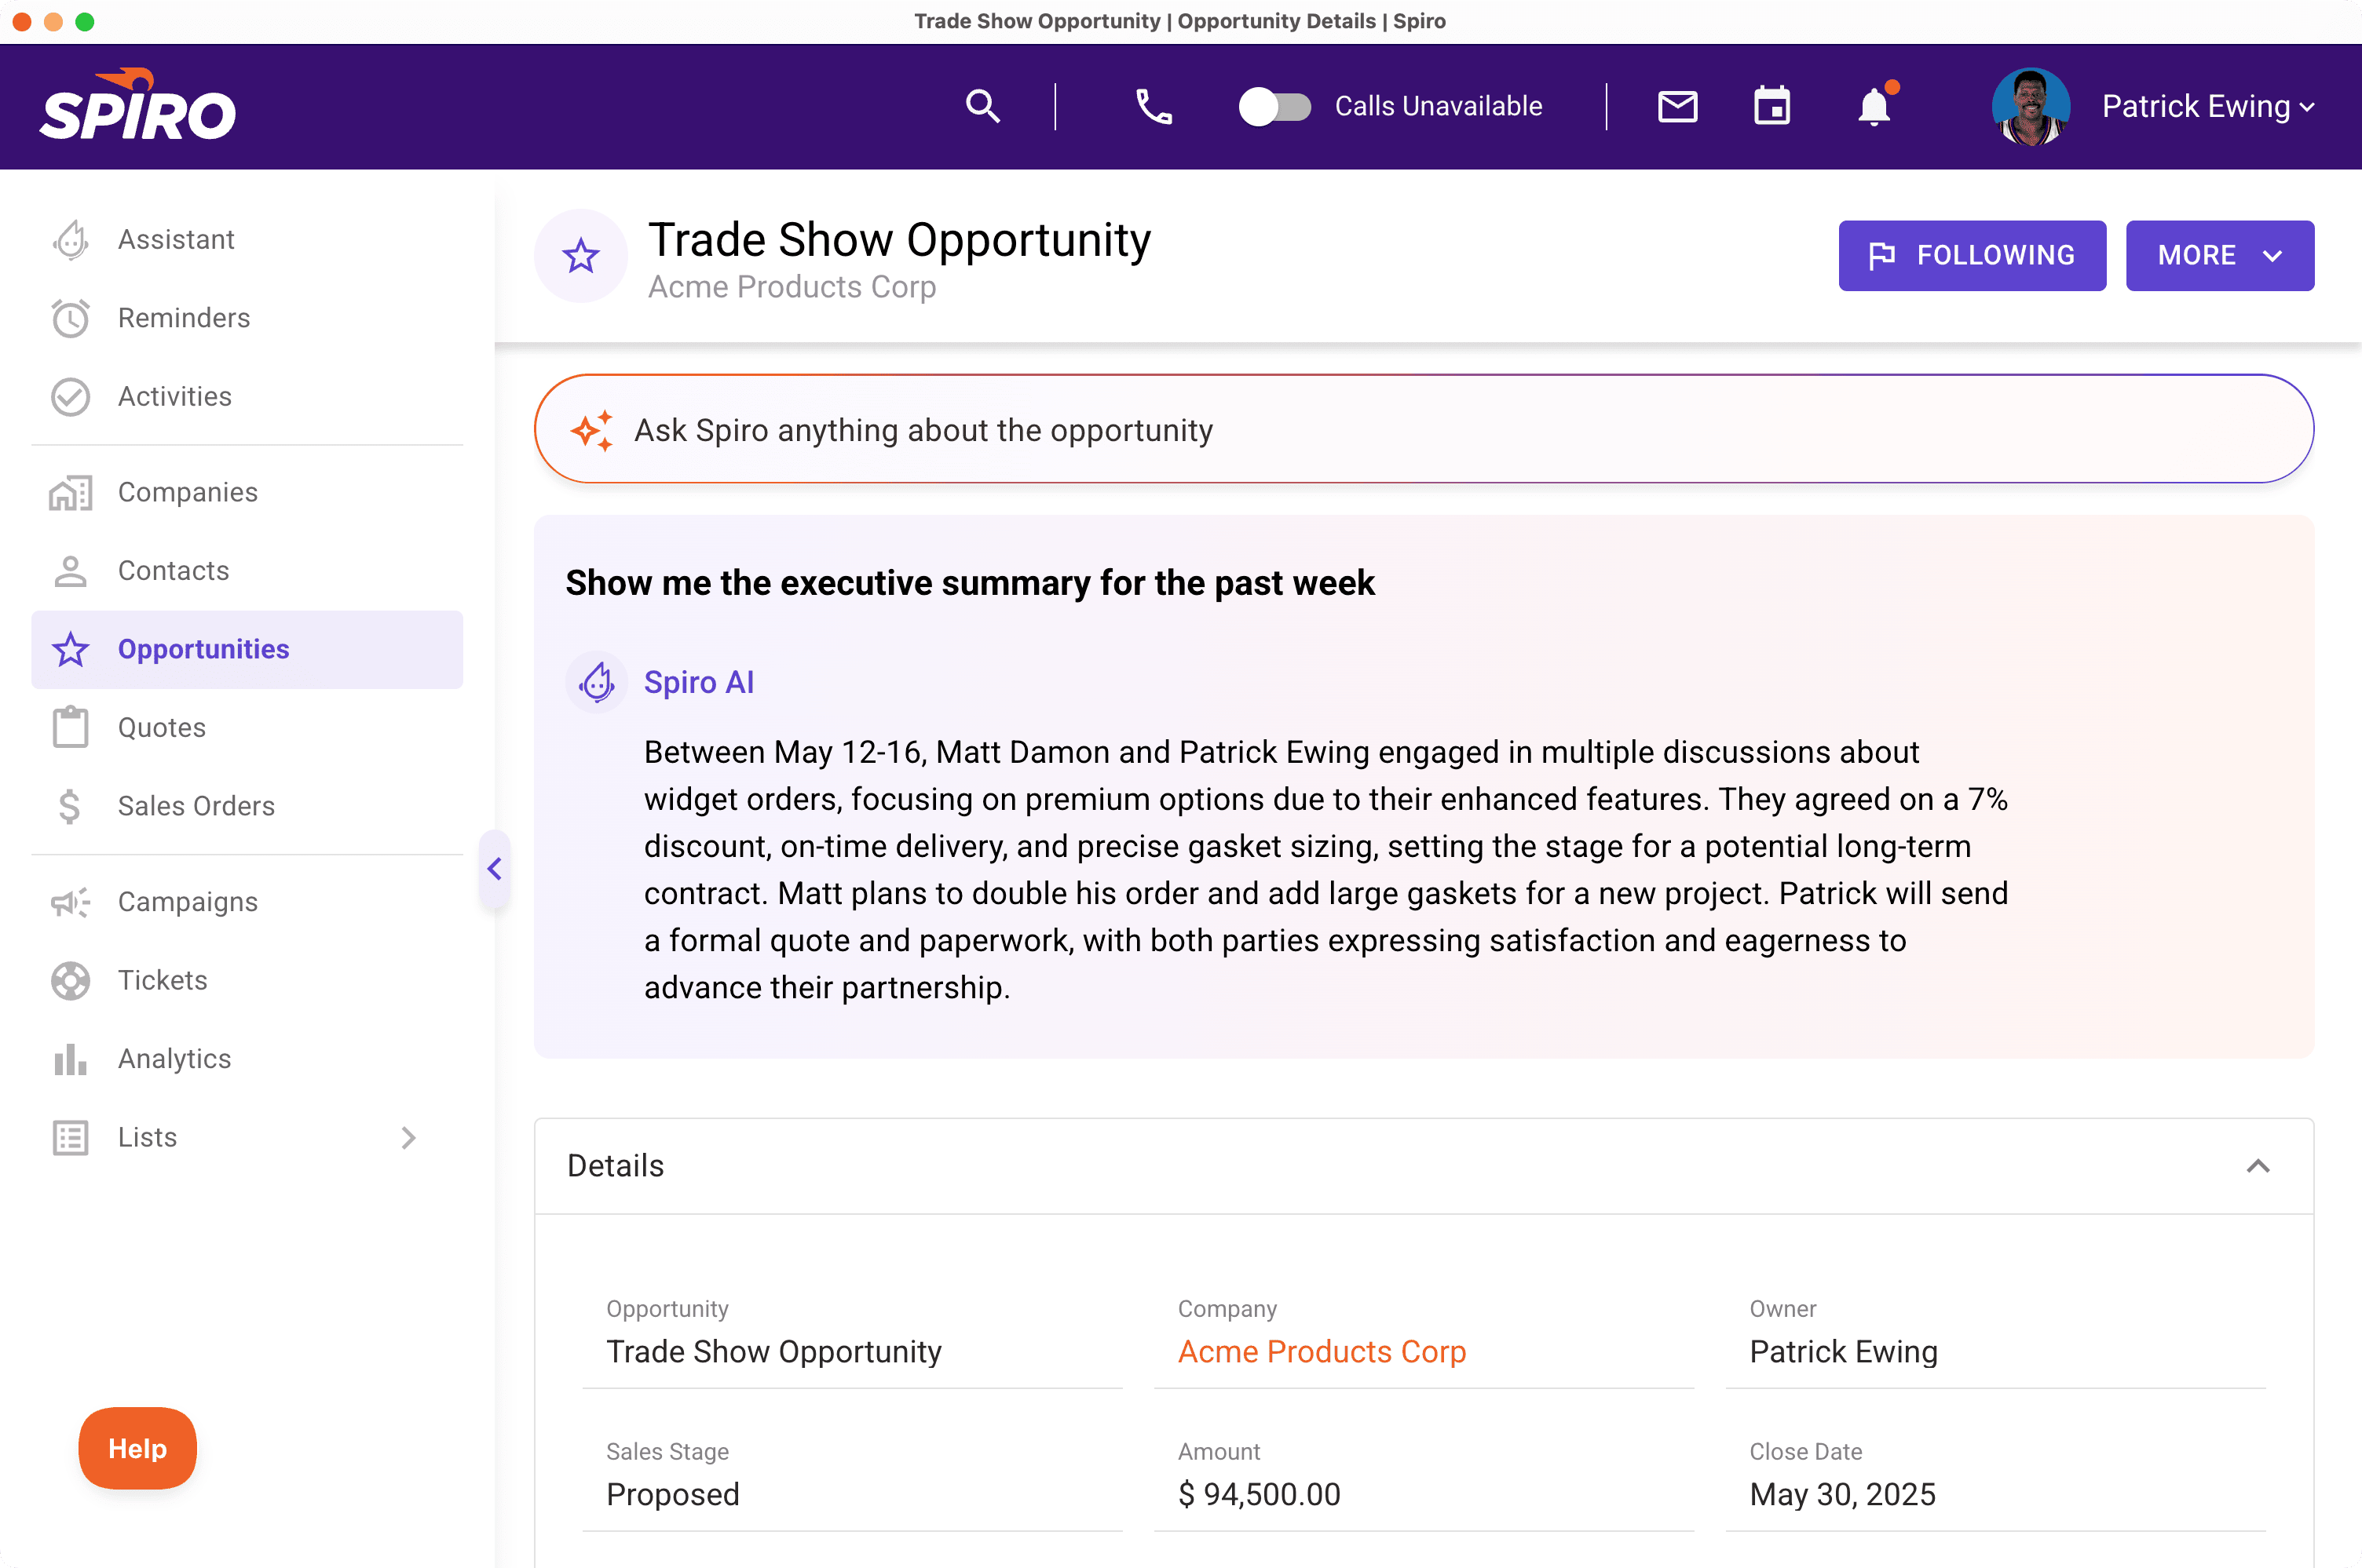This screenshot has width=2362, height=1568.
Task: Navigate to Companies
Action: [247, 493]
